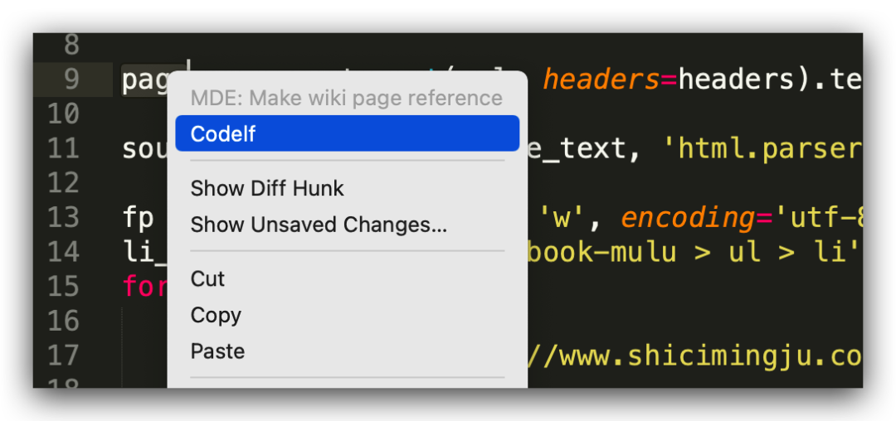The image size is (896, 421).
Task: Click line number 17 in the gutter
Action: pos(63,356)
